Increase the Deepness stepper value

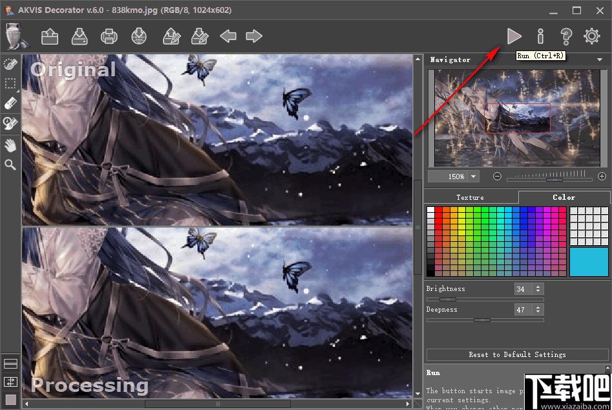[x=538, y=307]
